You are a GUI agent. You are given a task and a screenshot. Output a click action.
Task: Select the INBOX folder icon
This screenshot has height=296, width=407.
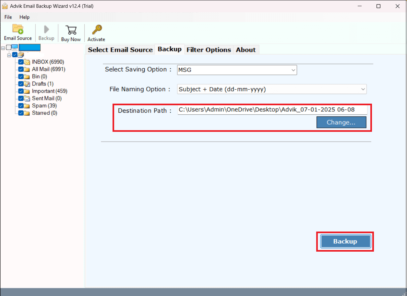pos(27,62)
